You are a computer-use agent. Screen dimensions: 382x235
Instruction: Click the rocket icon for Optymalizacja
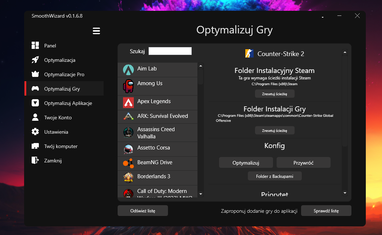(35, 60)
